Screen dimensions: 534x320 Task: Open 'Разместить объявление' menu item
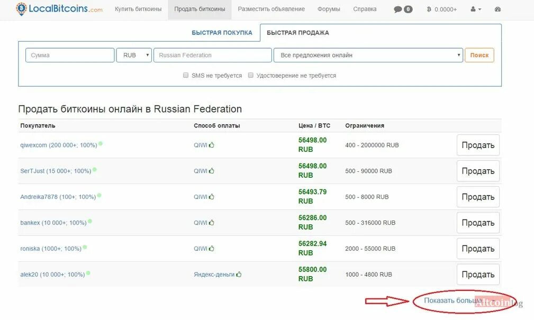[271, 9]
